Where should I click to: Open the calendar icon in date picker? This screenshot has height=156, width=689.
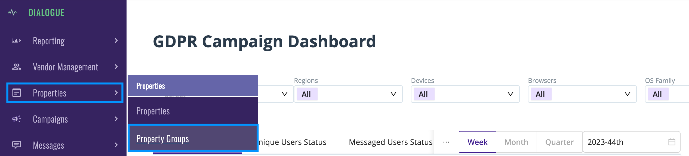pos(672,142)
